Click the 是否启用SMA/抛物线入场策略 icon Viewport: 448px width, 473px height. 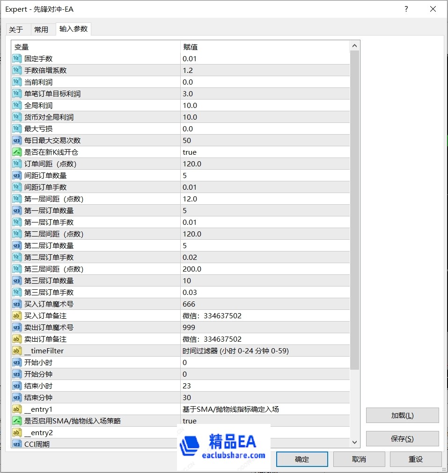point(17,421)
